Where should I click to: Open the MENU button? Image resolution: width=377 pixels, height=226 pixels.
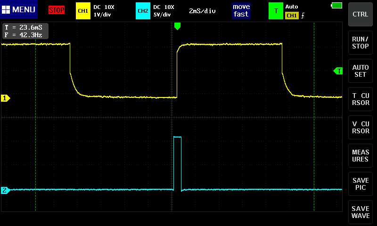19,10
